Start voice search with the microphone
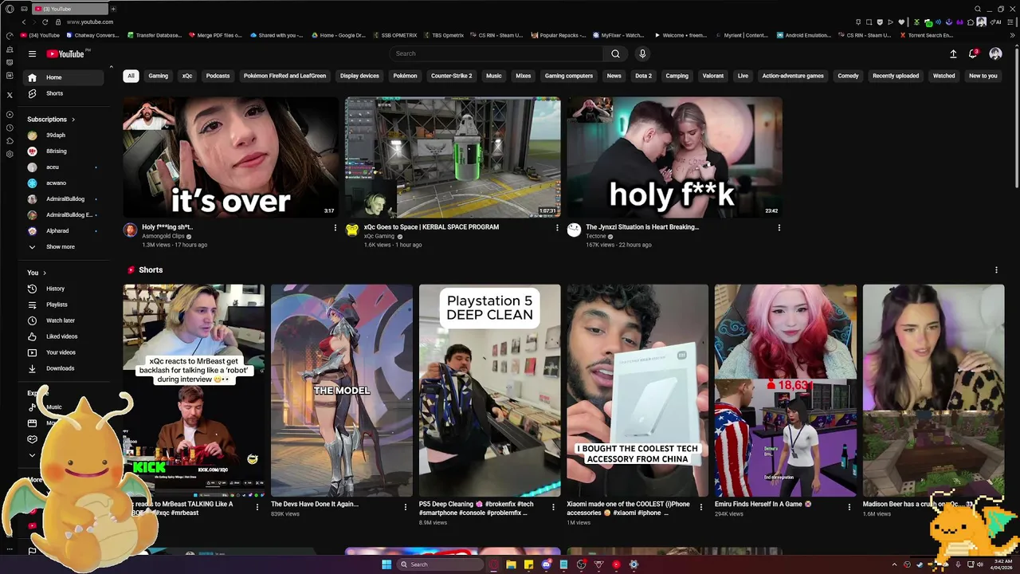Viewport: 1020px width, 574px height. tap(642, 53)
